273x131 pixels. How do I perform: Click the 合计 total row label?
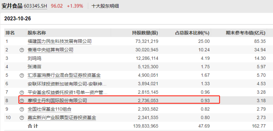[33, 126]
